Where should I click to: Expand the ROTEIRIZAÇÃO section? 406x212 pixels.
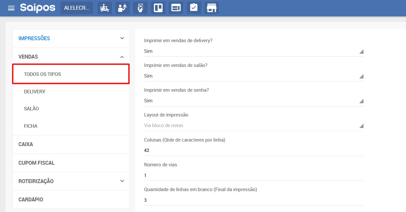click(122, 181)
